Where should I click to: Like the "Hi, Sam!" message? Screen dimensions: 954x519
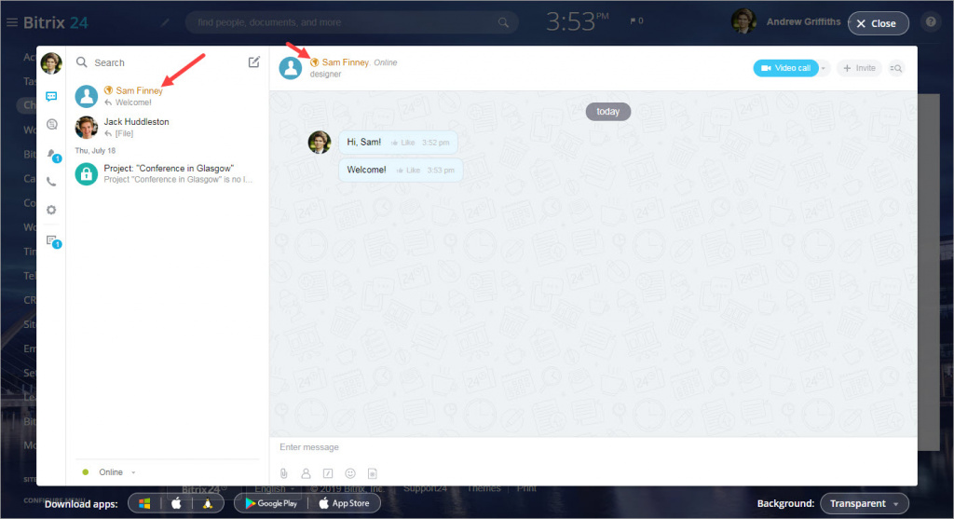point(403,143)
